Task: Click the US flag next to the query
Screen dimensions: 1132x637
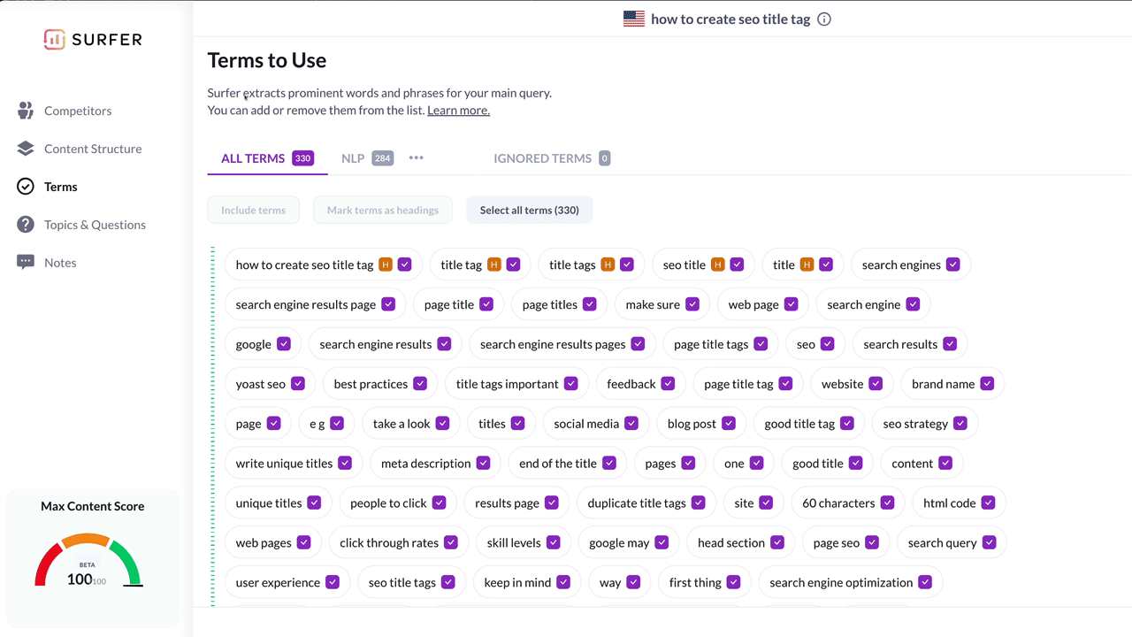Action: (633, 18)
